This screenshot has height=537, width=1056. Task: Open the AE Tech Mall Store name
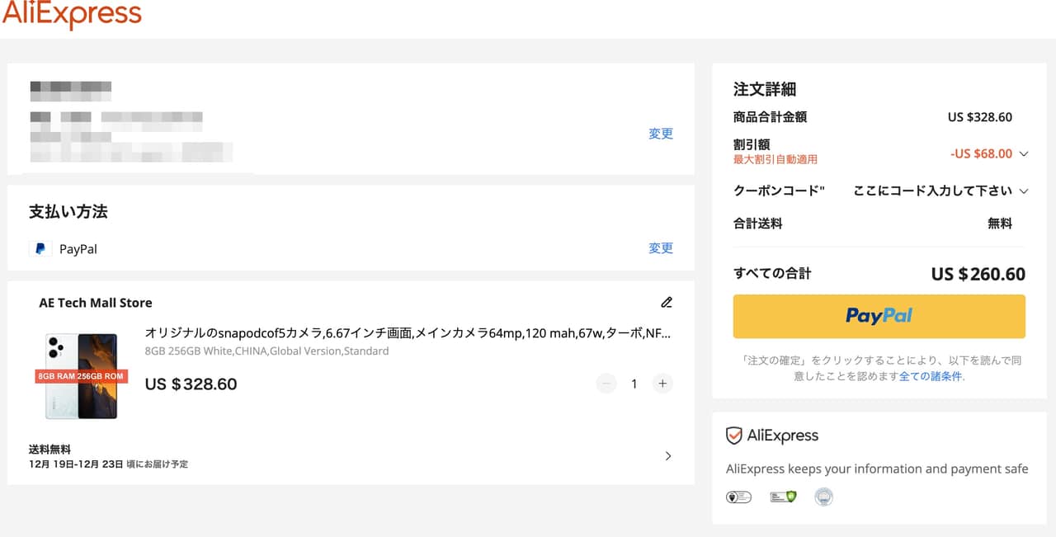tap(96, 303)
